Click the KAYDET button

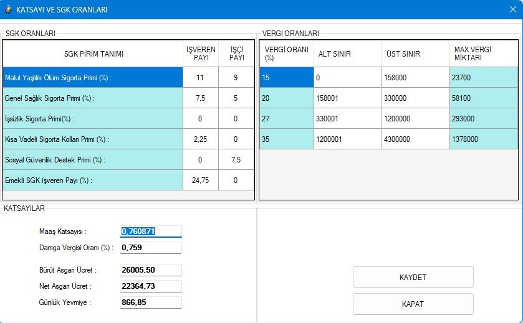pos(413,278)
